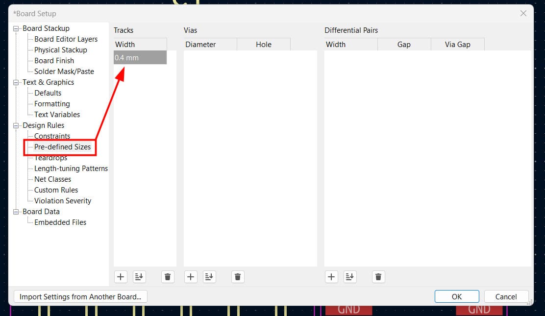Open Physical Stackup page
The width and height of the screenshot is (545, 316).
60,50
